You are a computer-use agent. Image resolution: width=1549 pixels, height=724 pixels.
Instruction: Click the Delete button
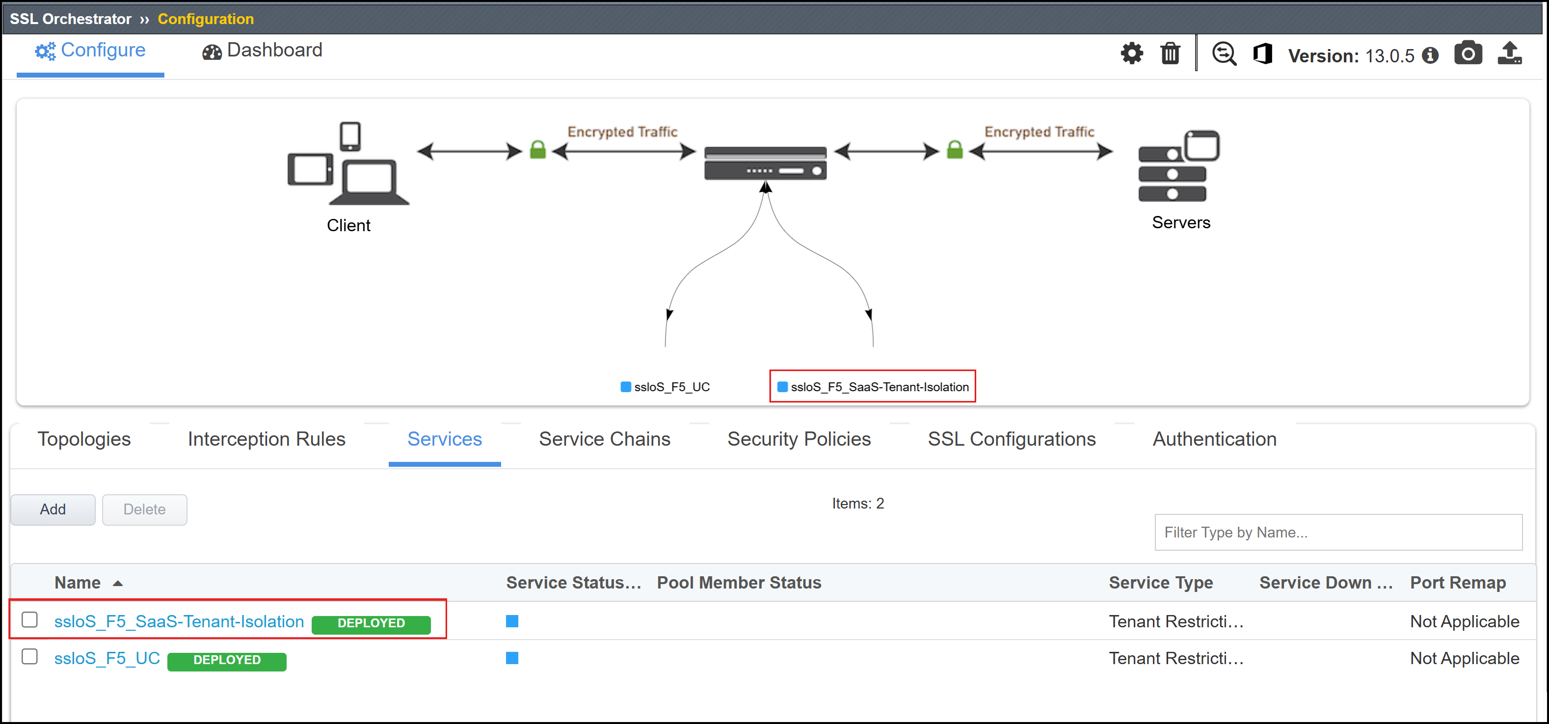point(144,510)
